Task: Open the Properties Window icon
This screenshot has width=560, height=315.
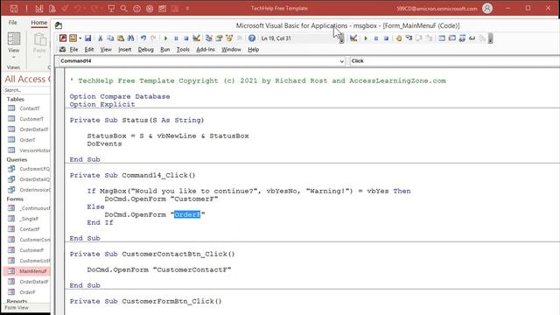Action: tap(219, 38)
